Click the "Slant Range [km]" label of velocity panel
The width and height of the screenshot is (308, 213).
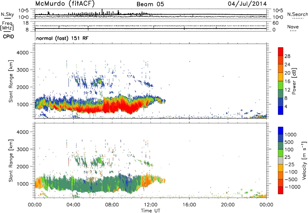click(11, 160)
